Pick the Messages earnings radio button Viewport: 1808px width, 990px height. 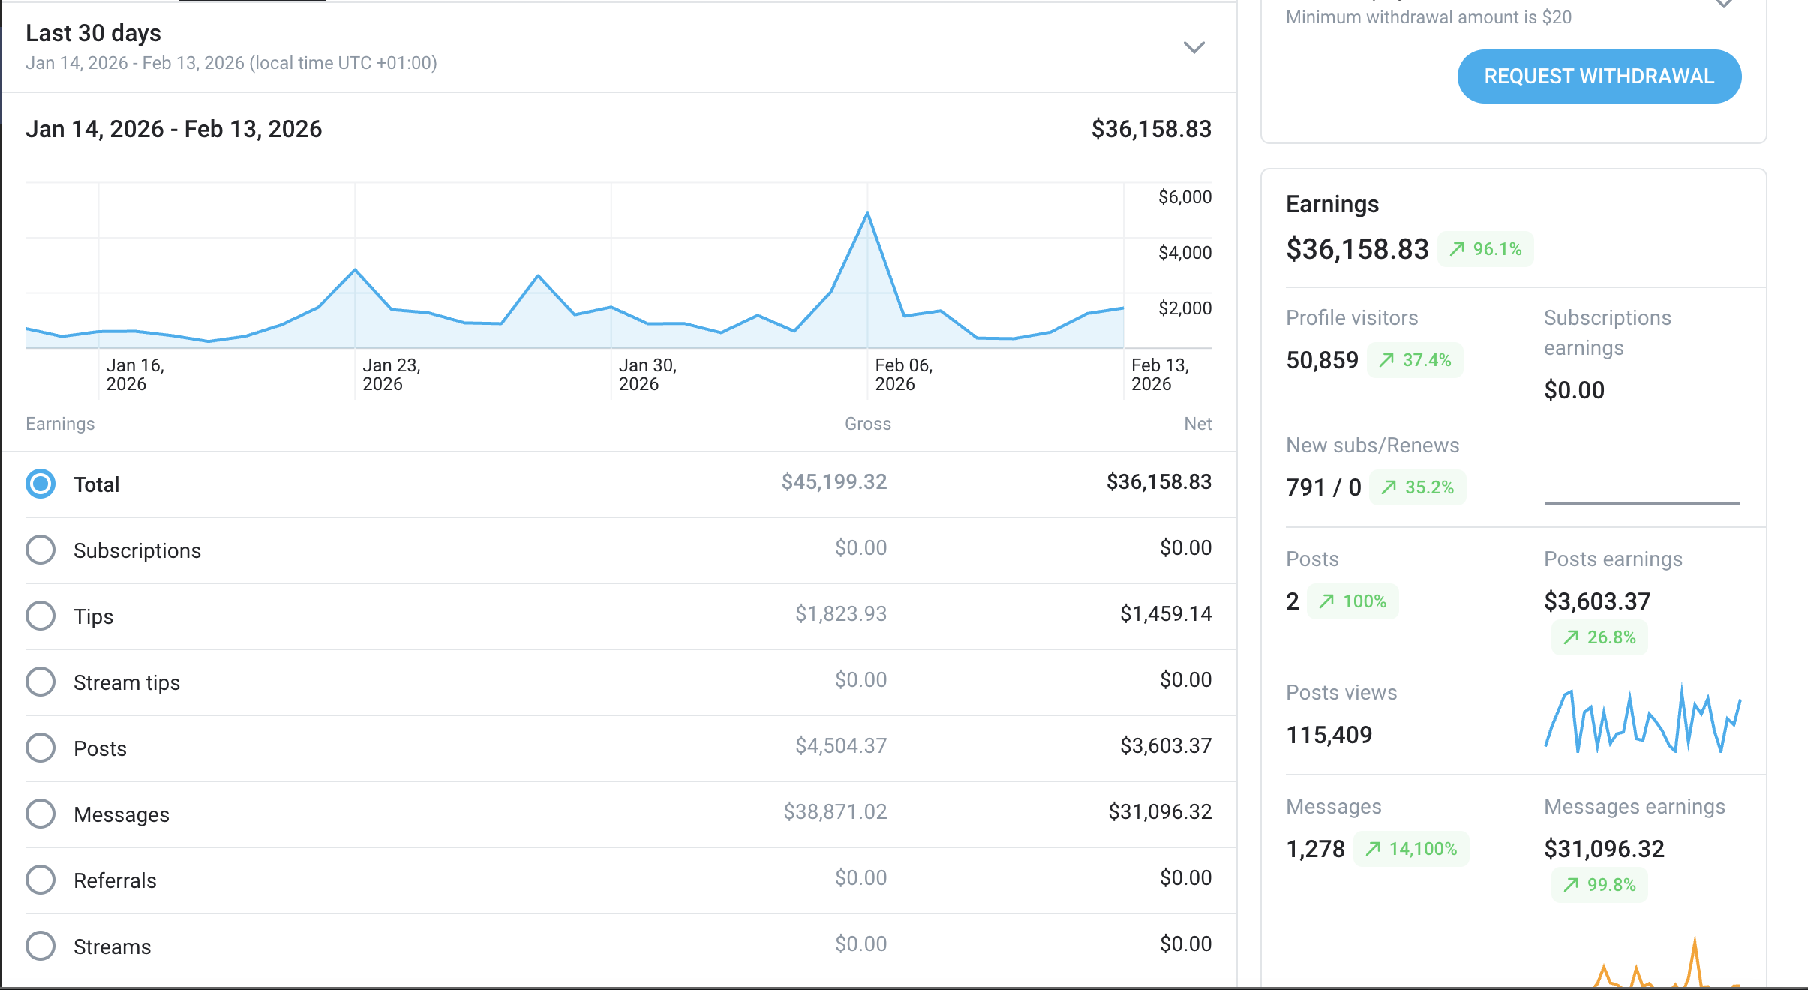[x=41, y=814]
